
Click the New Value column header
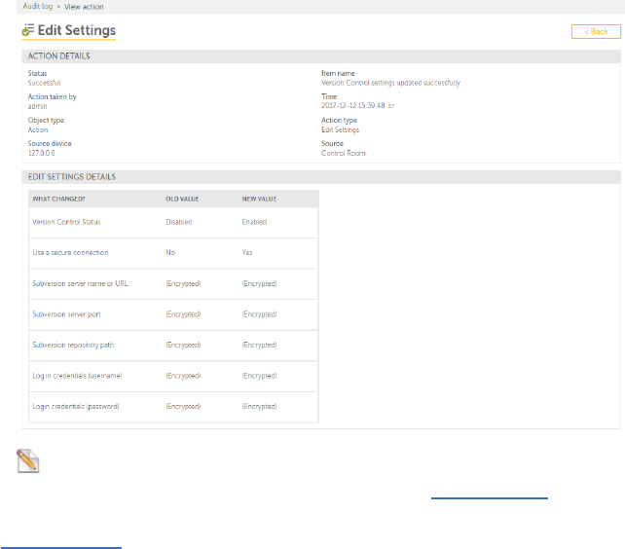(260, 199)
